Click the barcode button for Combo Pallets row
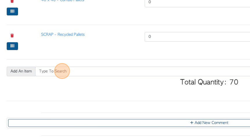This screenshot has height=140, width=250. [x=12, y=11]
